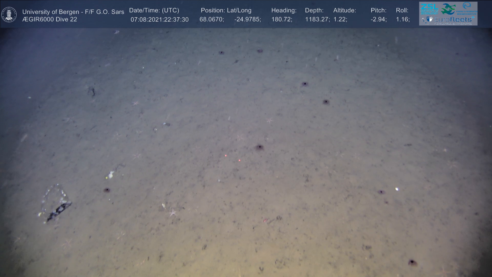Click the Date/Time (UTC) header label
Screen dimensions: 492x277
coord(154,11)
